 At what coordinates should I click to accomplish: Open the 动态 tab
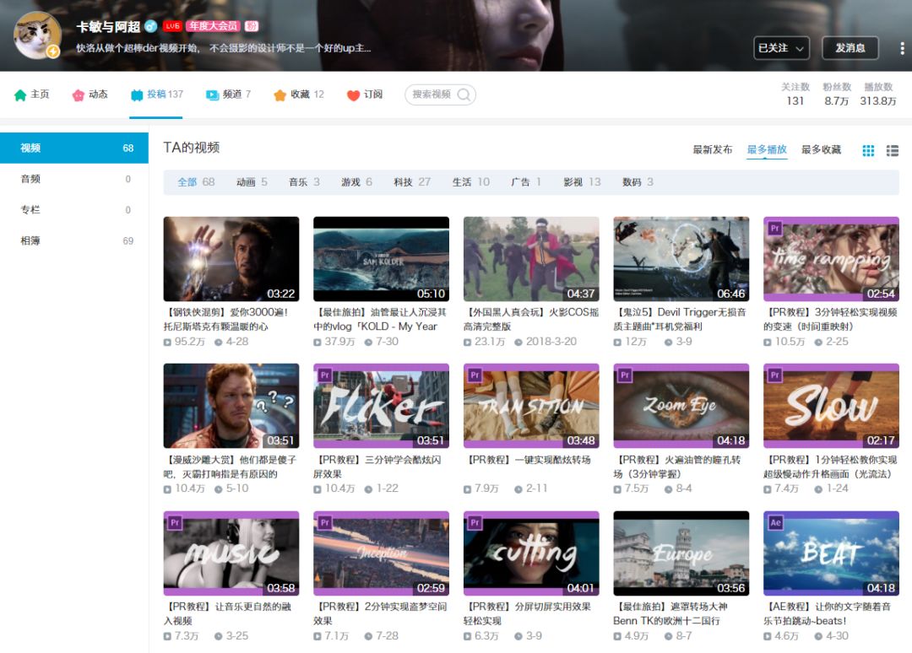pyautogui.click(x=90, y=94)
